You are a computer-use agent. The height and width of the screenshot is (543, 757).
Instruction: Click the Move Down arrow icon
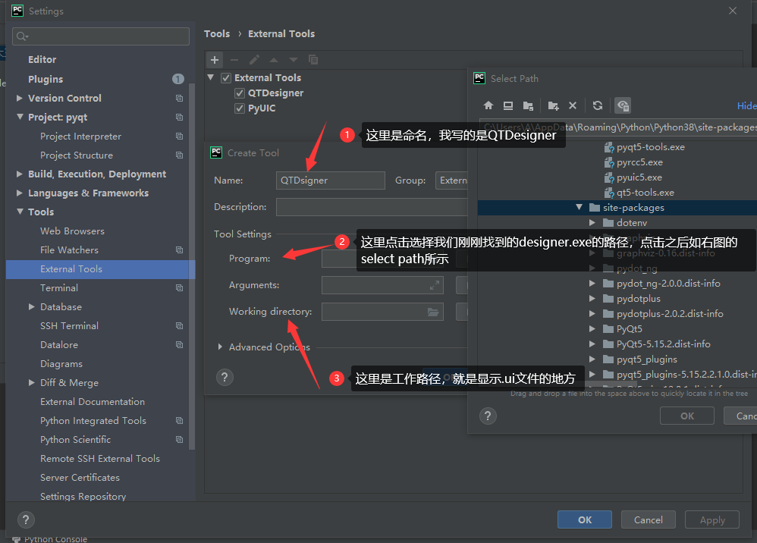click(x=293, y=60)
